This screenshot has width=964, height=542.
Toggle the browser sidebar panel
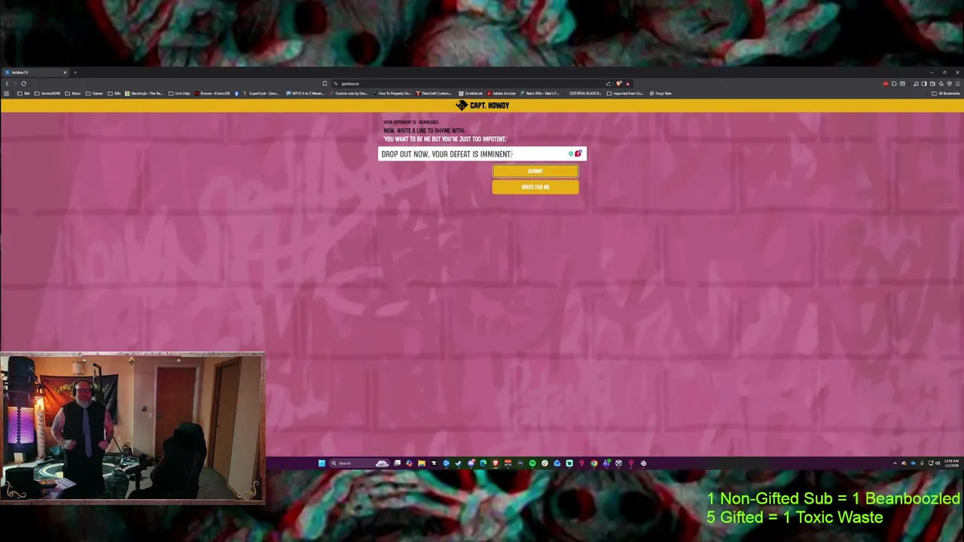924,84
